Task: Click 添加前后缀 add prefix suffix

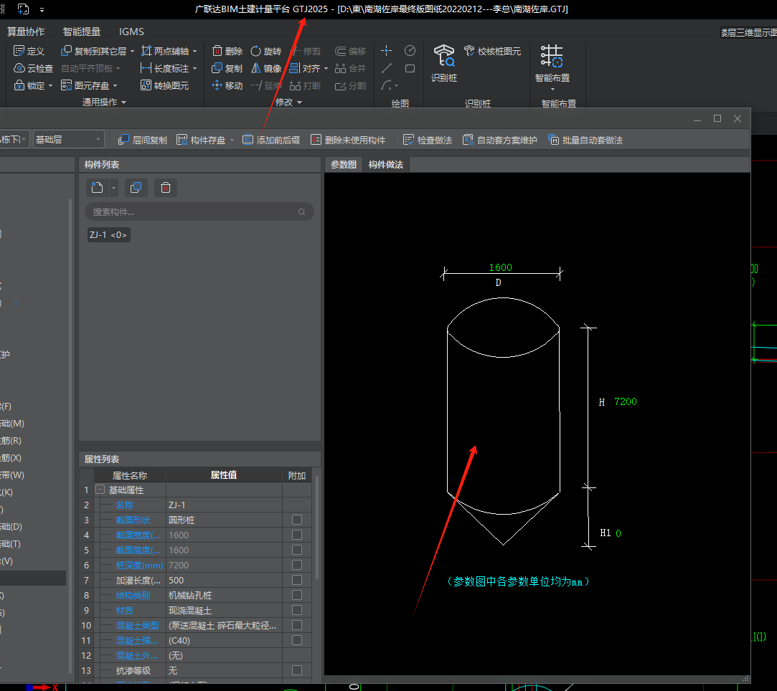Action: [271, 140]
